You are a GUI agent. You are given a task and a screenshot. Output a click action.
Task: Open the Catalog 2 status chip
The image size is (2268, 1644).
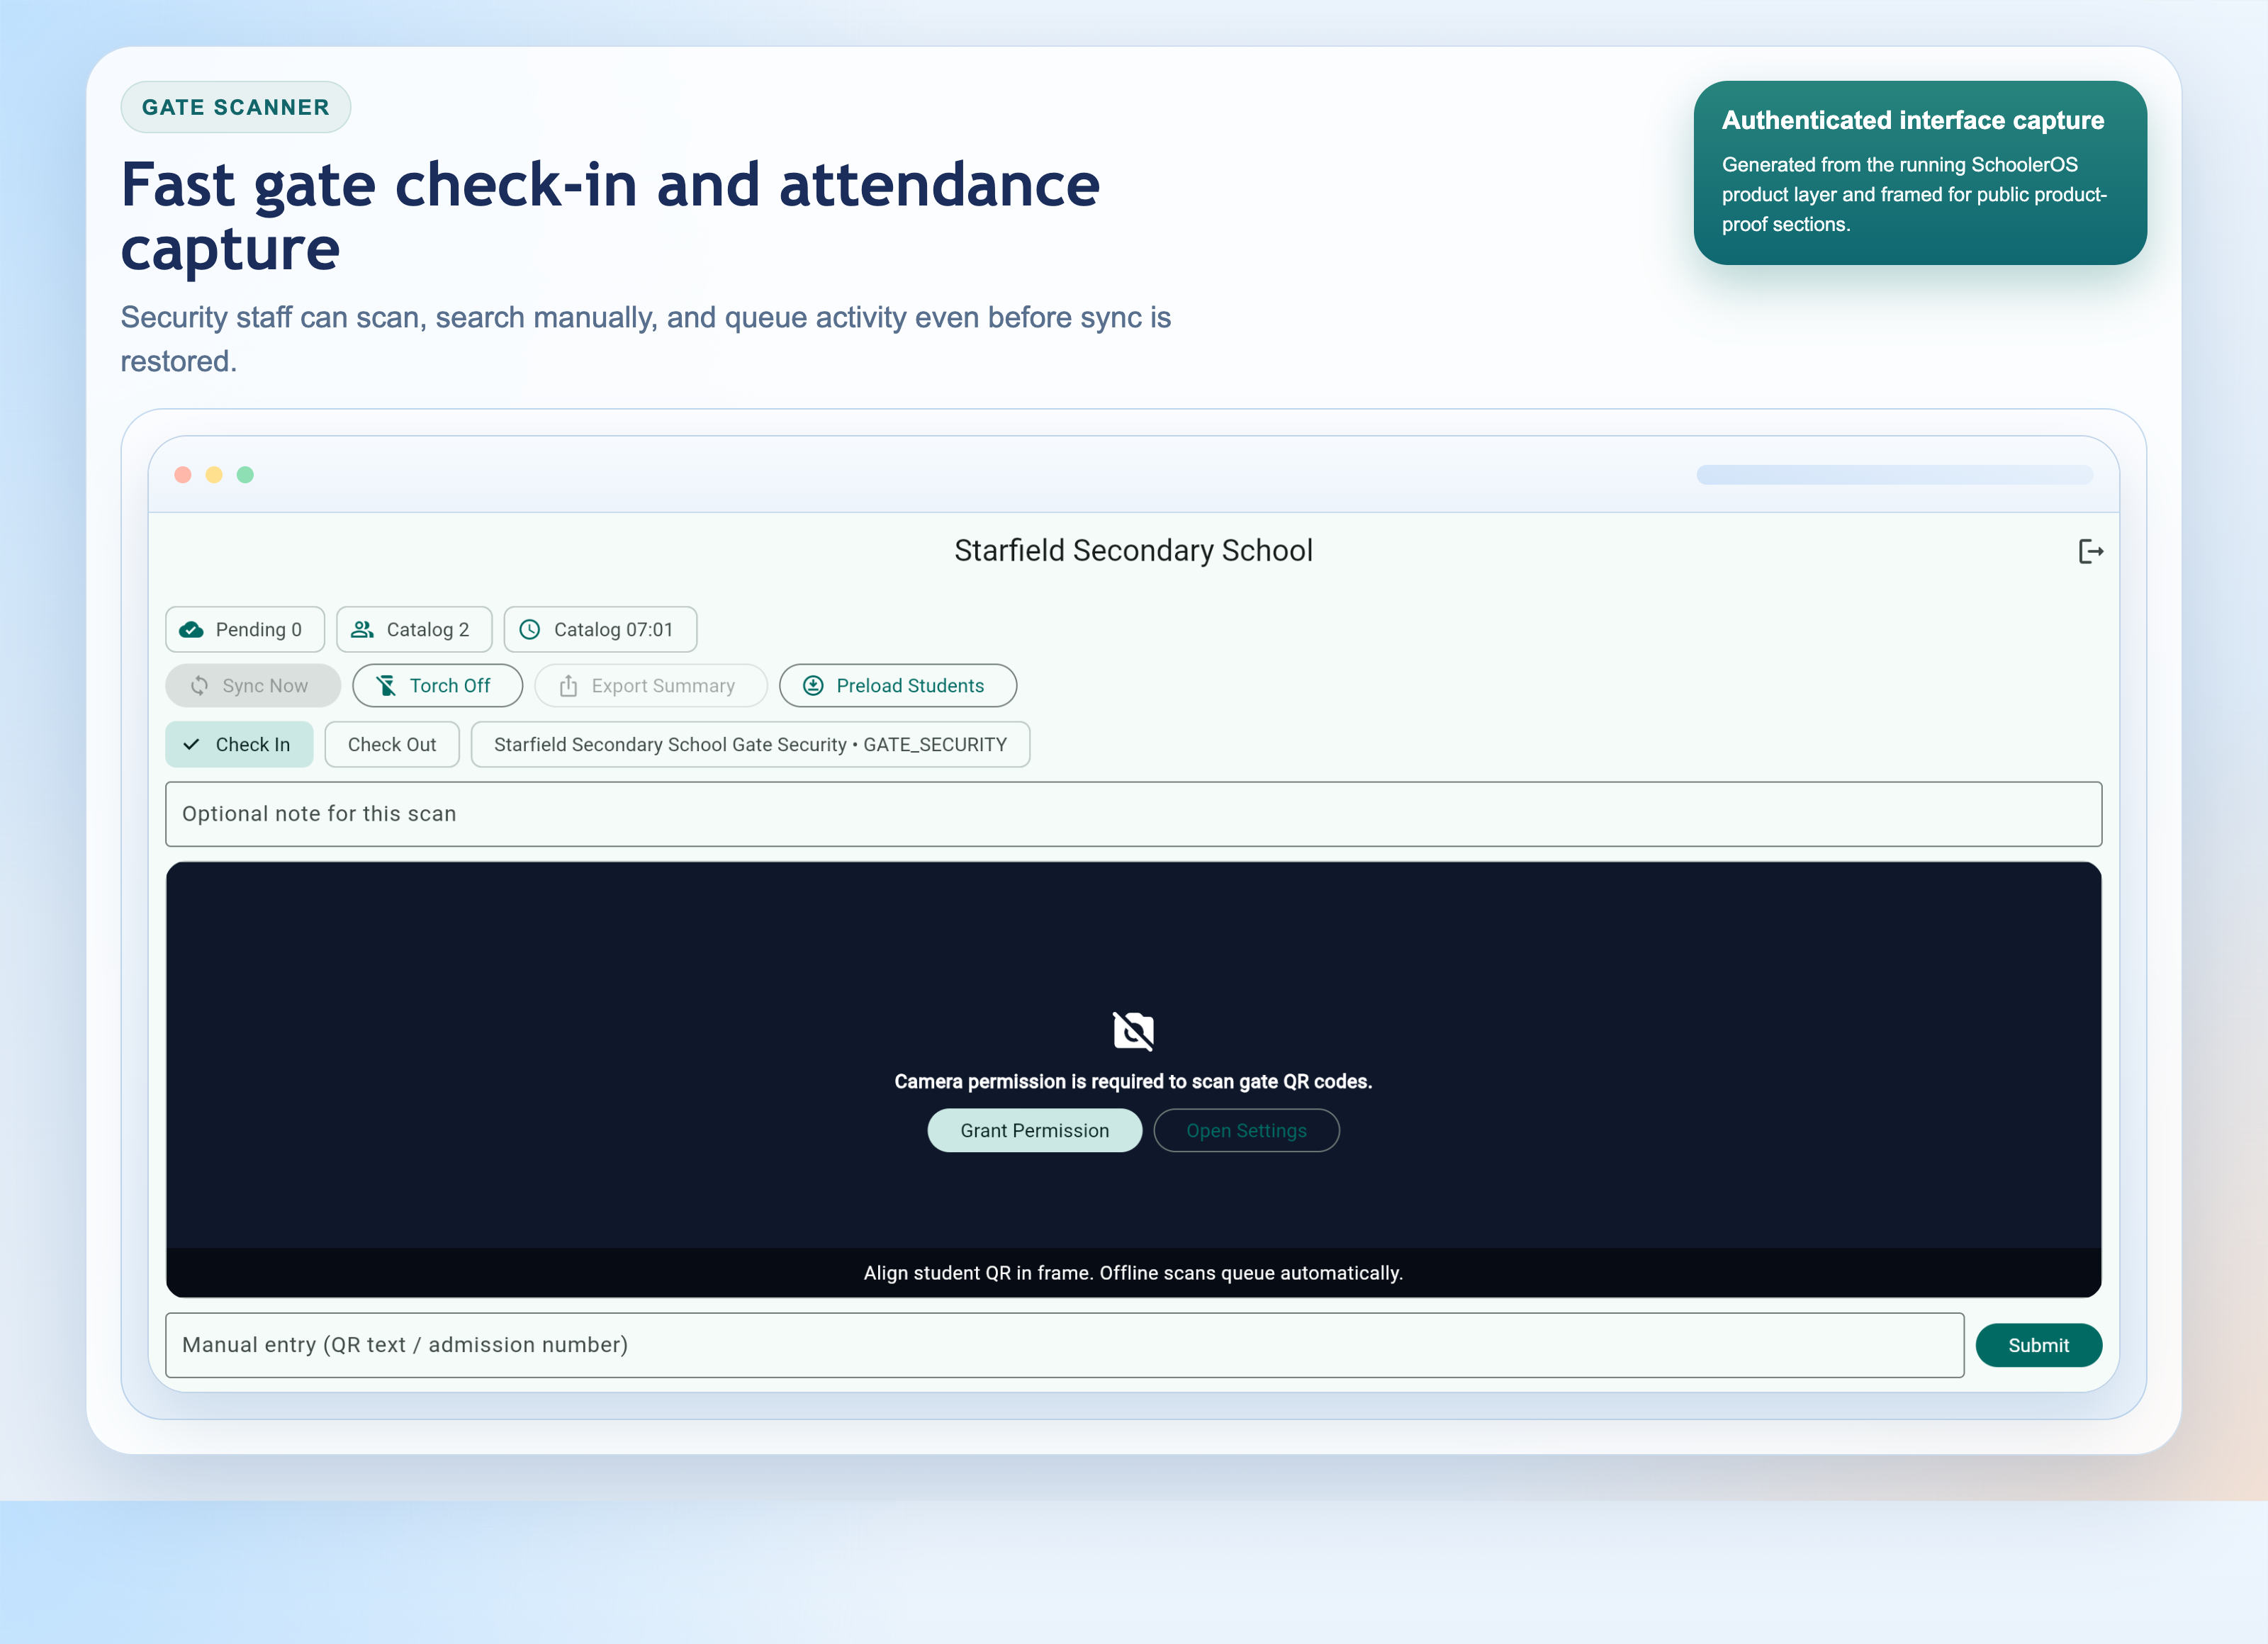click(x=414, y=629)
